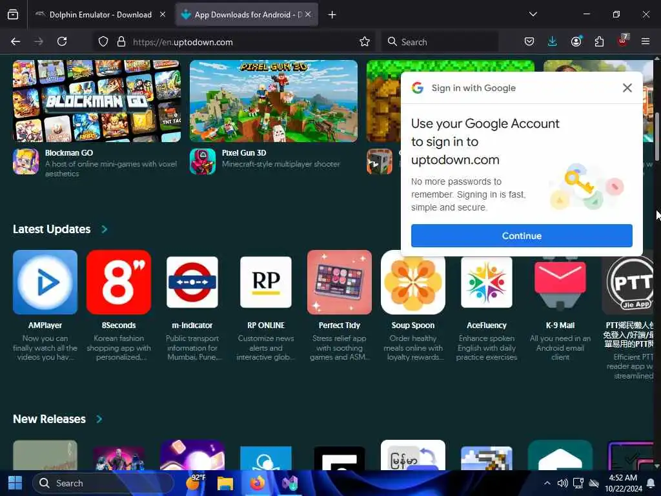Close the App Downloads for Android tab
Screen dimensions: 661x496
coord(308,15)
